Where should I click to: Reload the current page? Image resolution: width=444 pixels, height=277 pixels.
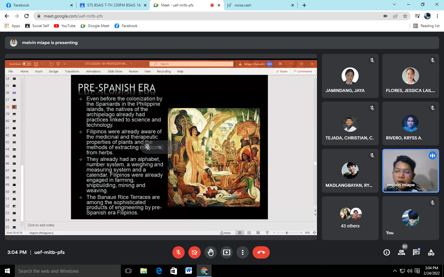click(27, 16)
